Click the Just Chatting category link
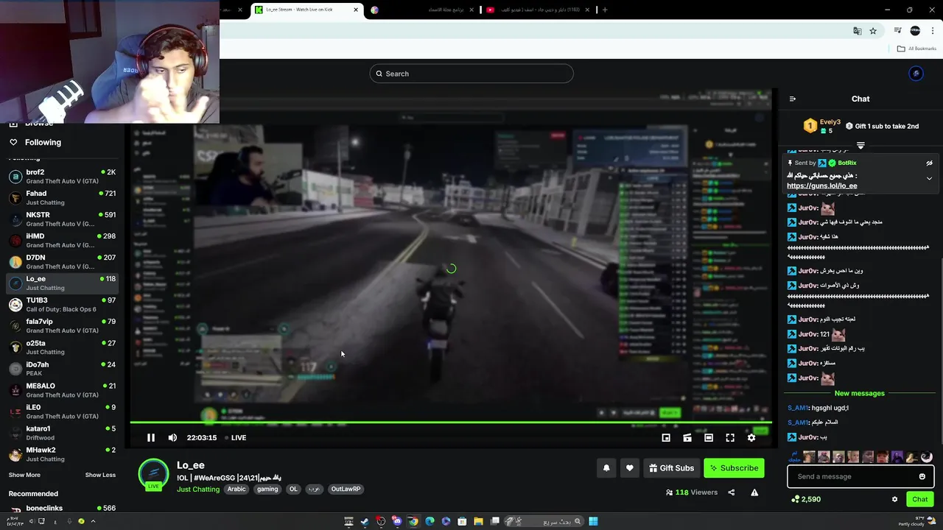 [x=198, y=489]
